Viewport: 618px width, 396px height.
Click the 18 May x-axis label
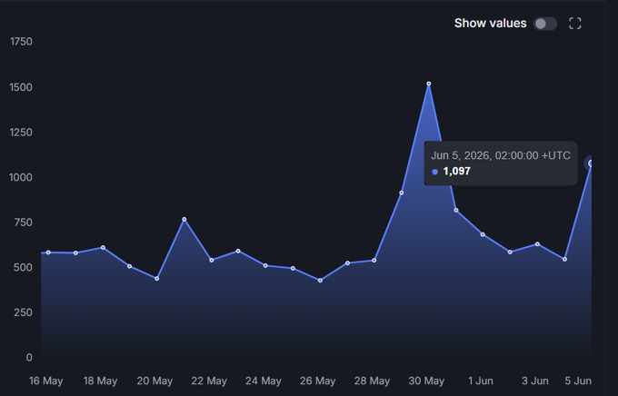point(100,381)
